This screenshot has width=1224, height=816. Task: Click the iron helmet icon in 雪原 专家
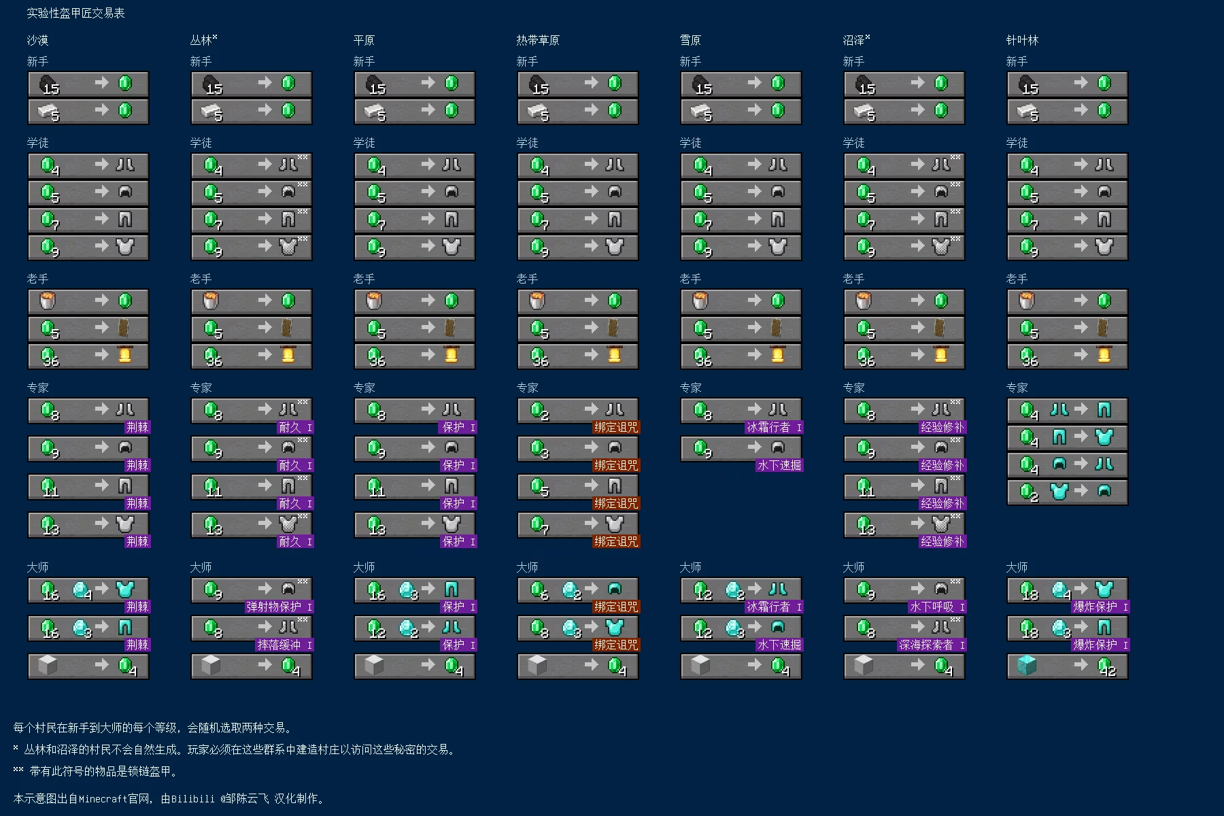coord(778,447)
